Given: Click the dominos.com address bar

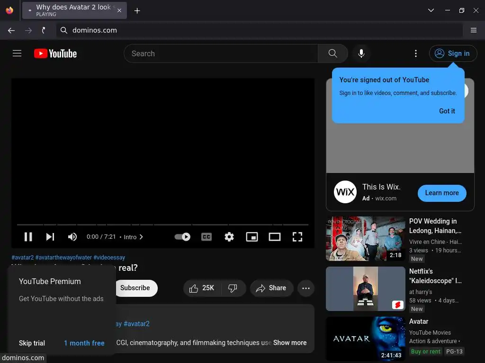Looking at the screenshot, I should tap(259, 30).
